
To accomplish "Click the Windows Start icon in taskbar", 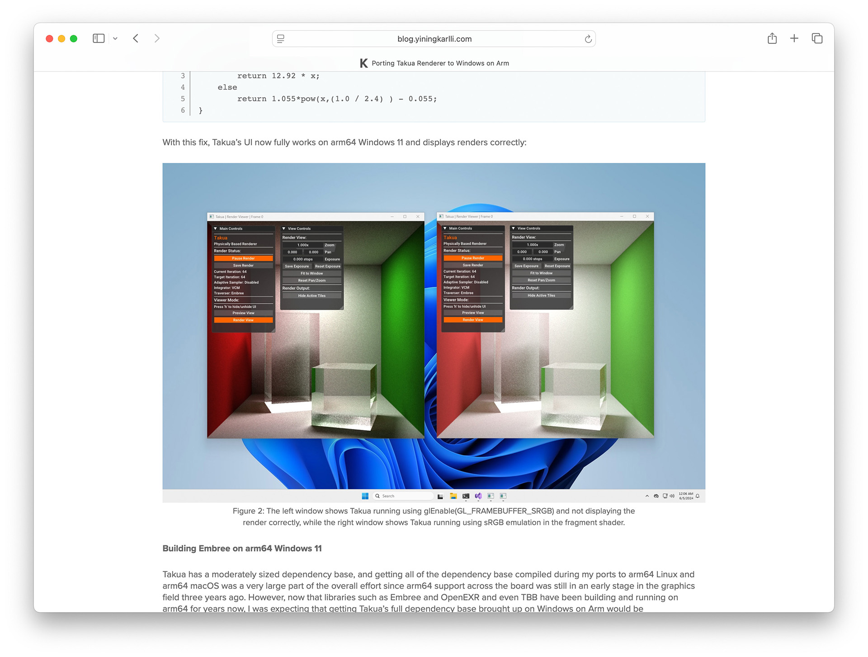I will tap(365, 496).
